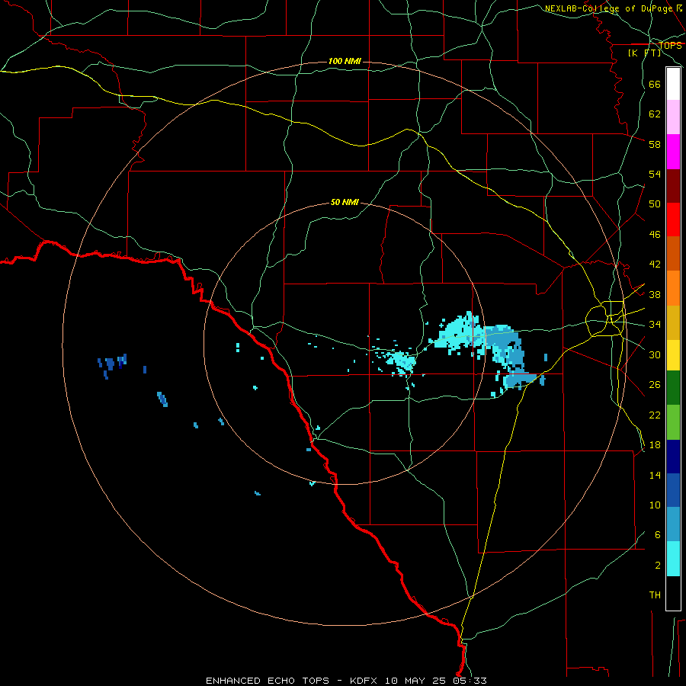Click the TOPS legend title
686x686 pixels.
click(670, 46)
